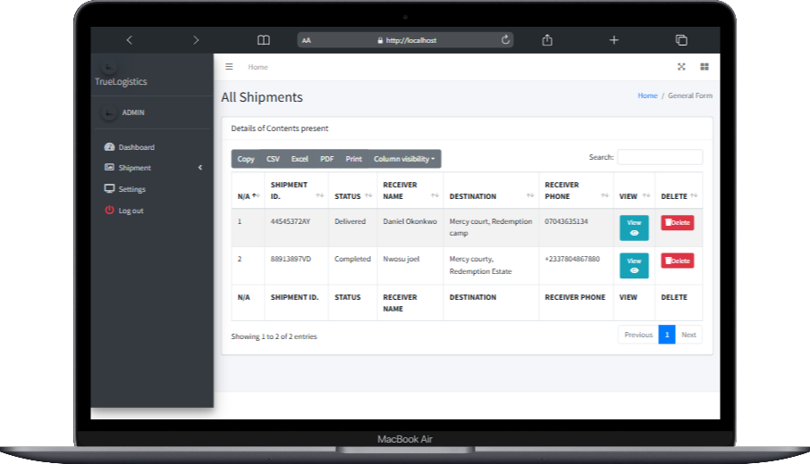Viewport: 810px width, 464px height.
Task: Click the browser reload icon
Action: tap(505, 40)
